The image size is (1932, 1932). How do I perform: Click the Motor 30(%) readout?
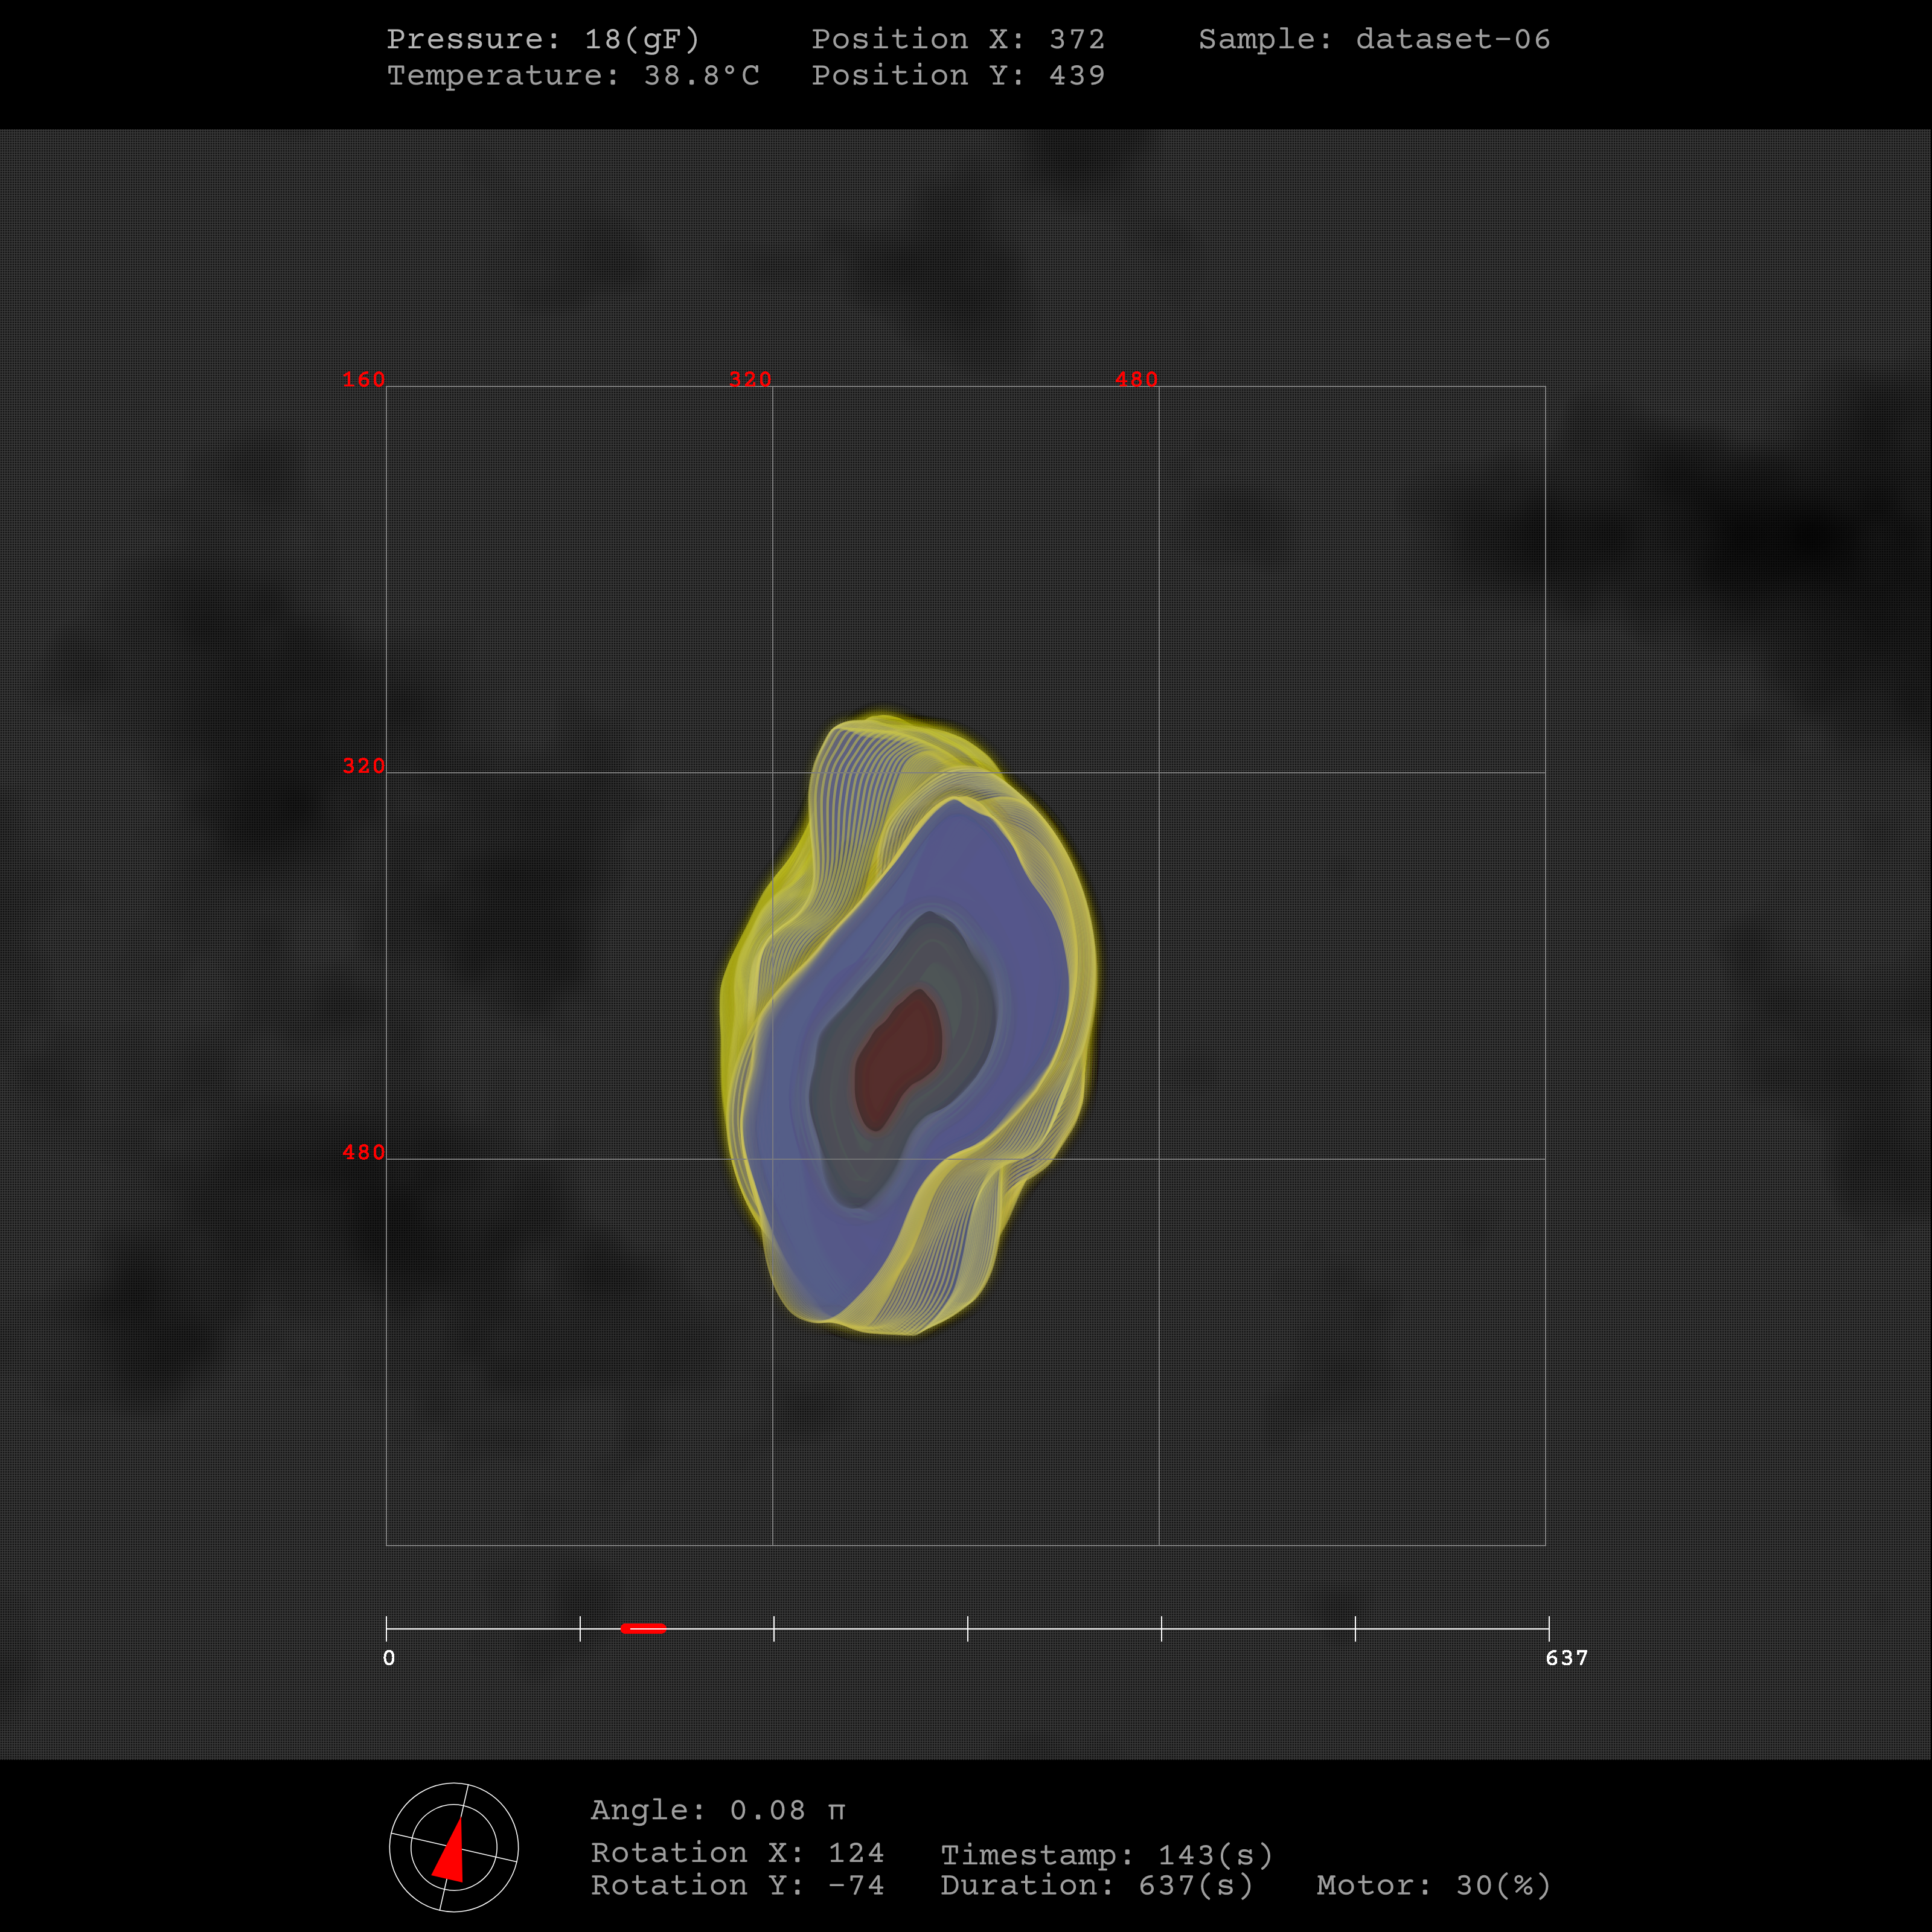pyautogui.click(x=1433, y=1885)
